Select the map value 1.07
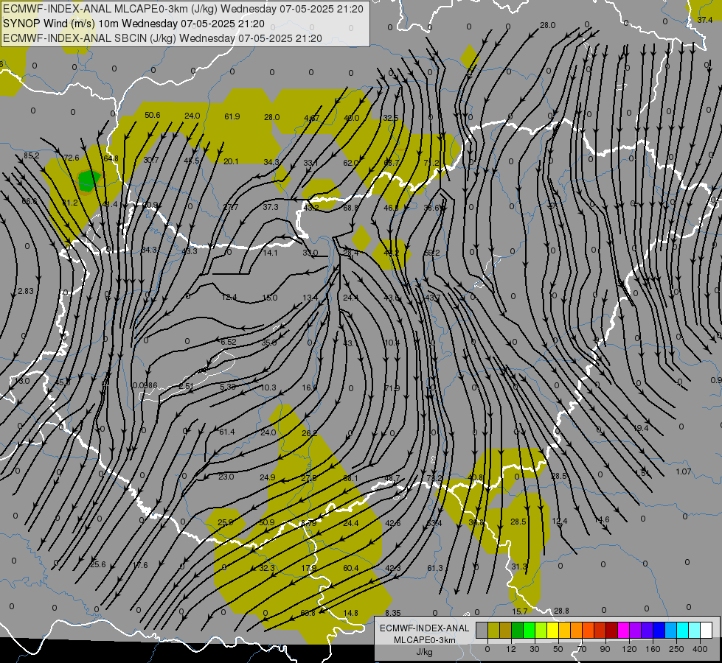Image resolution: width=722 pixels, height=663 pixels. (684, 471)
